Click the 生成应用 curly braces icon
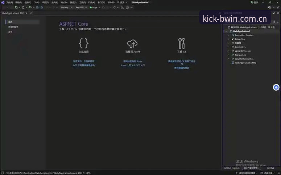The image size is (281, 175). (x=84, y=43)
